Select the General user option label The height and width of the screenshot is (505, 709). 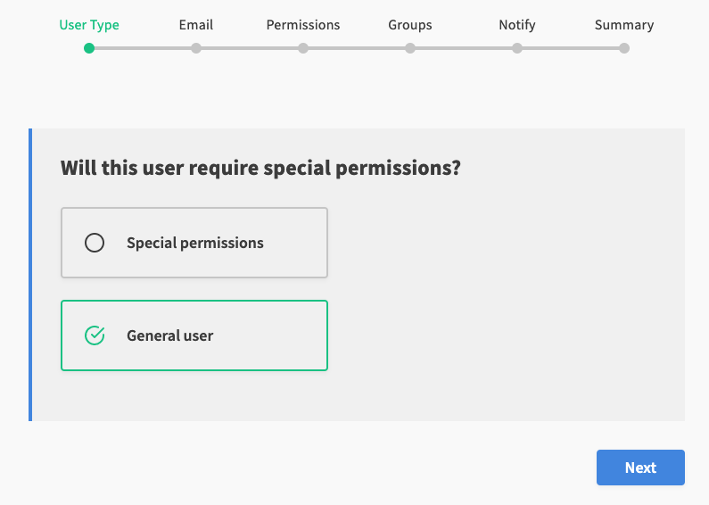coord(169,335)
